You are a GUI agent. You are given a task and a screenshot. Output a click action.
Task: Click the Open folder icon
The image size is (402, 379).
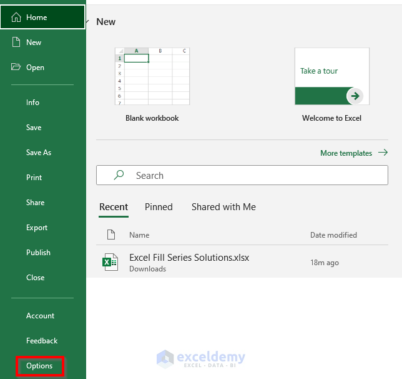click(x=16, y=67)
